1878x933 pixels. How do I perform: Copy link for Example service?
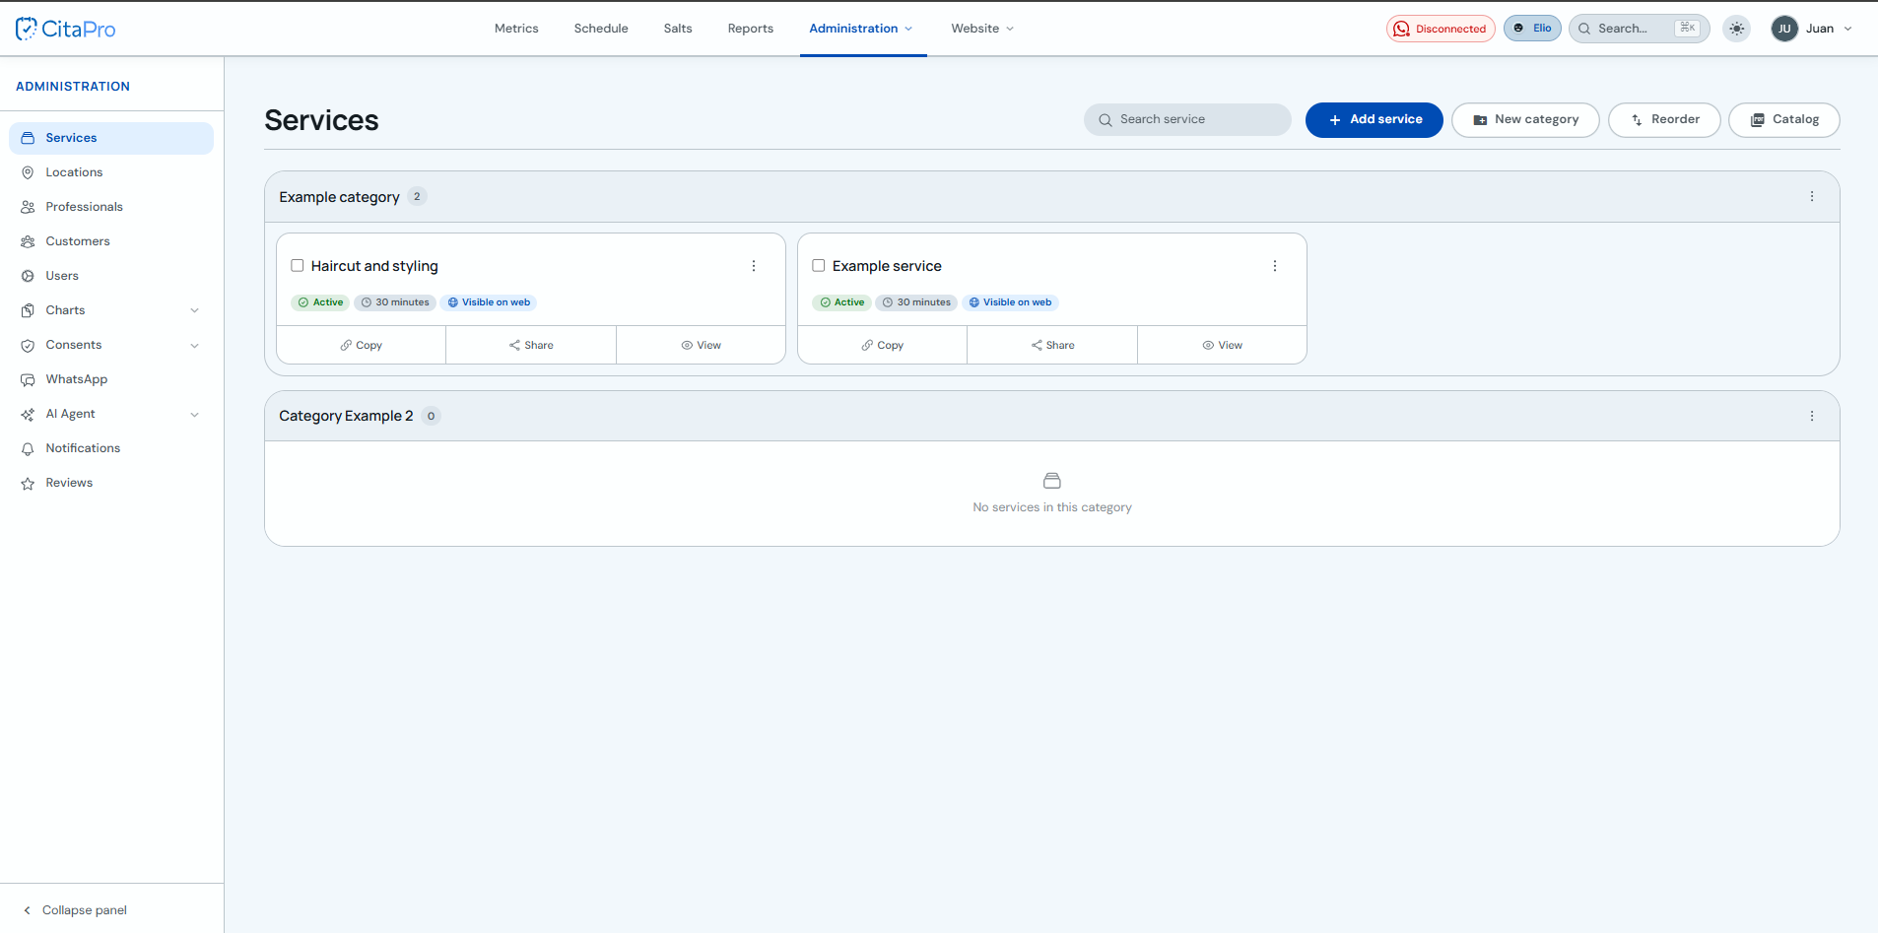(x=883, y=345)
